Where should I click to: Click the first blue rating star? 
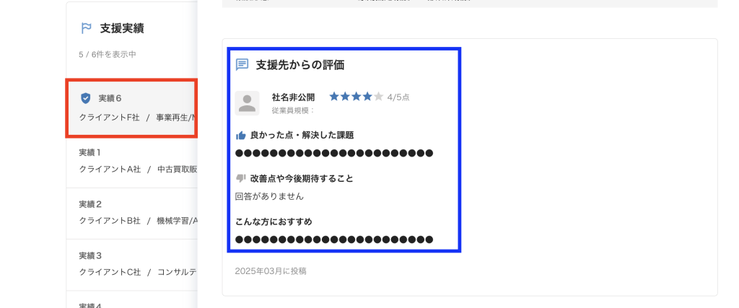coord(334,97)
